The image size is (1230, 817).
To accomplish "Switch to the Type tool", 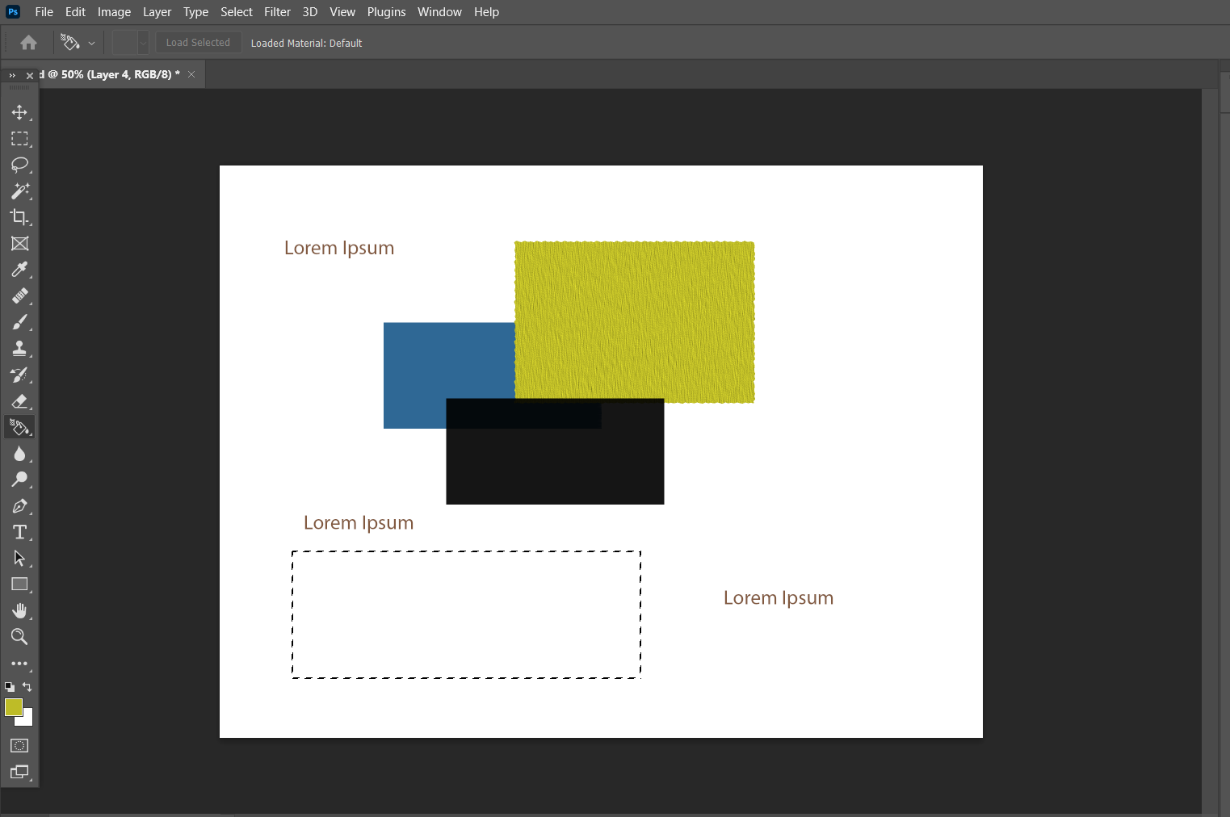I will [x=19, y=532].
